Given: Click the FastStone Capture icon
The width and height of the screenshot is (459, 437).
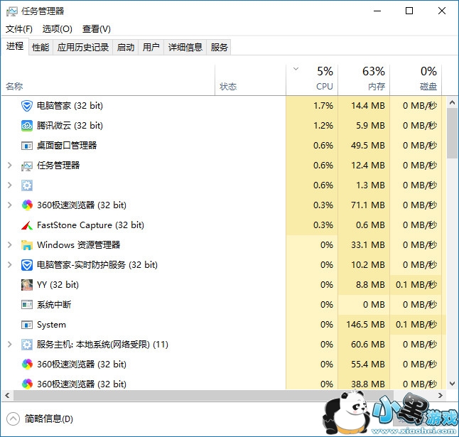Looking at the screenshot, I should point(27,225).
